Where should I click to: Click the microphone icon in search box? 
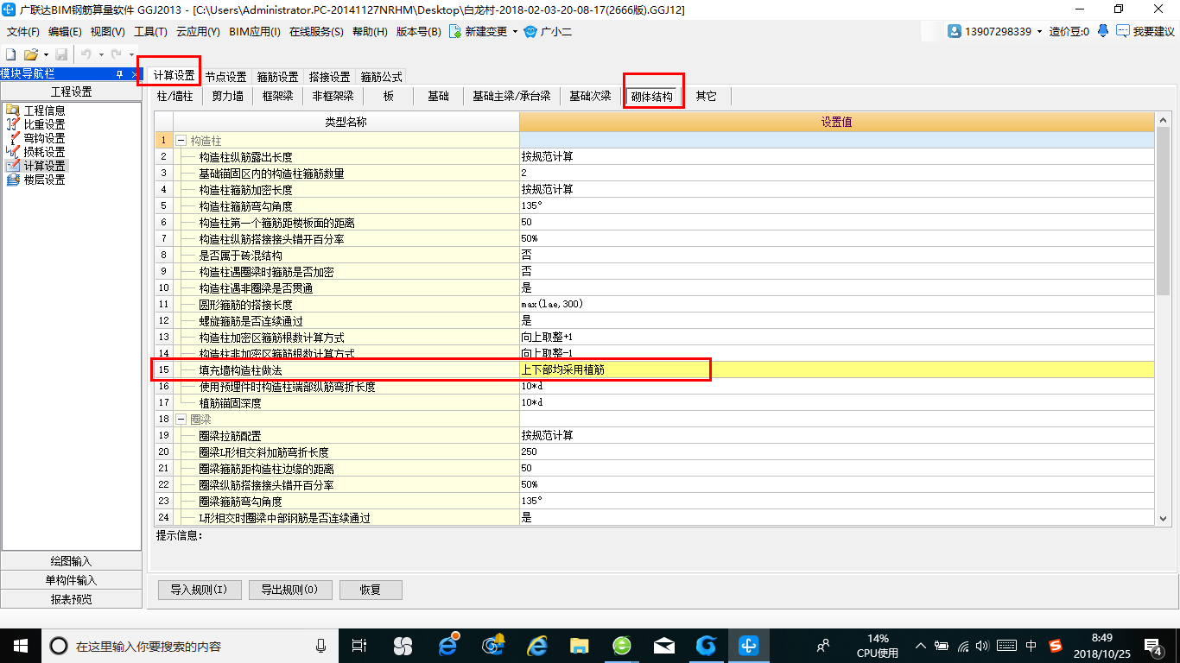pos(321,646)
